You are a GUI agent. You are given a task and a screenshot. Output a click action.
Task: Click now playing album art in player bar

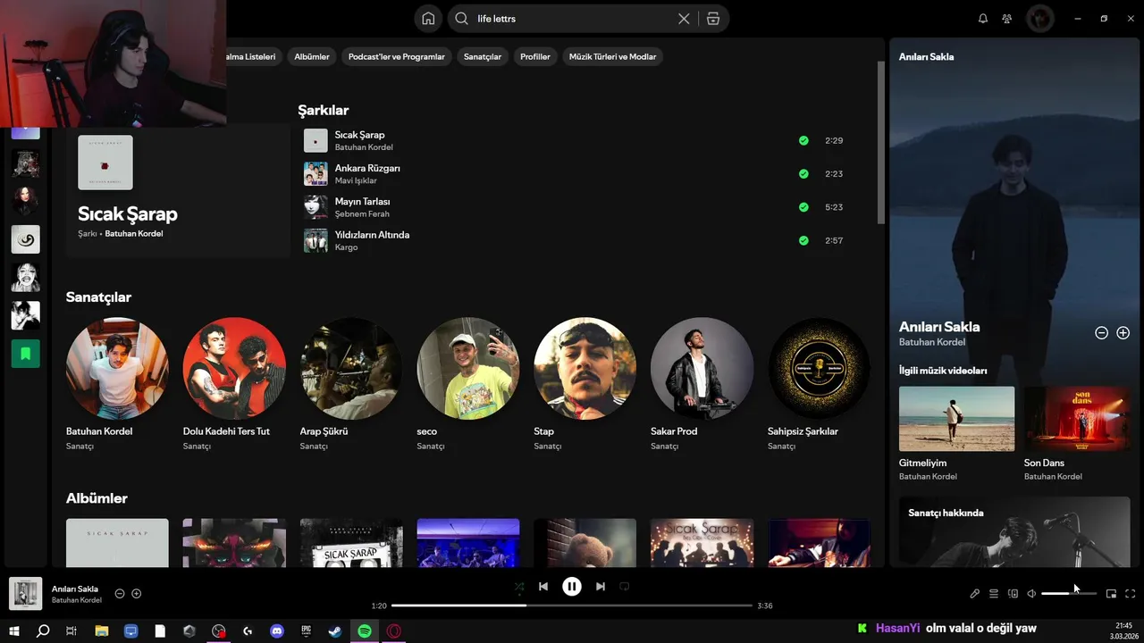[x=25, y=594]
